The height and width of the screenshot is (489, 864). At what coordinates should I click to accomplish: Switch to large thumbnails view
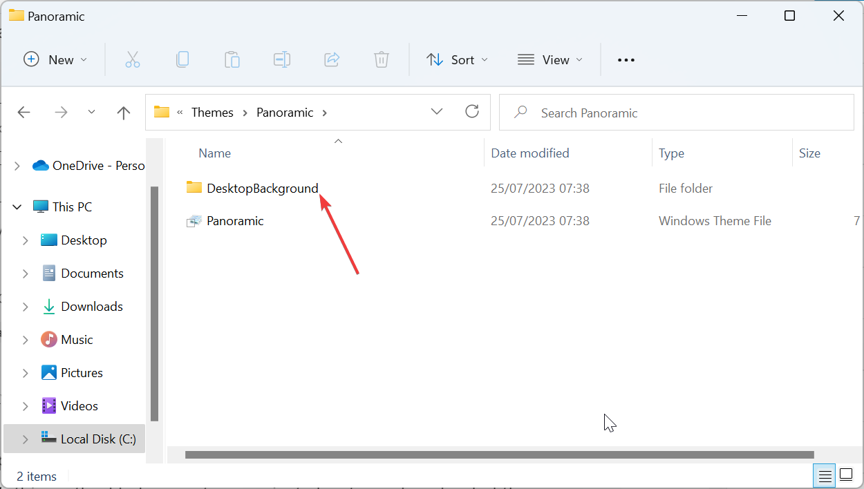coord(846,476)
